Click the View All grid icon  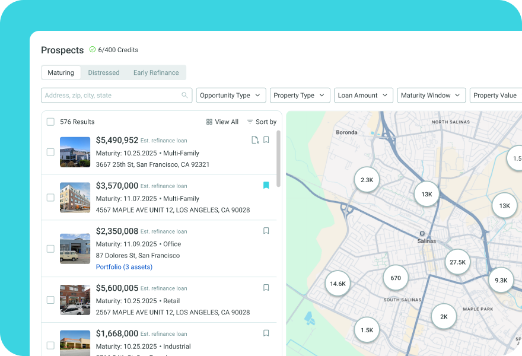point(209,122)
